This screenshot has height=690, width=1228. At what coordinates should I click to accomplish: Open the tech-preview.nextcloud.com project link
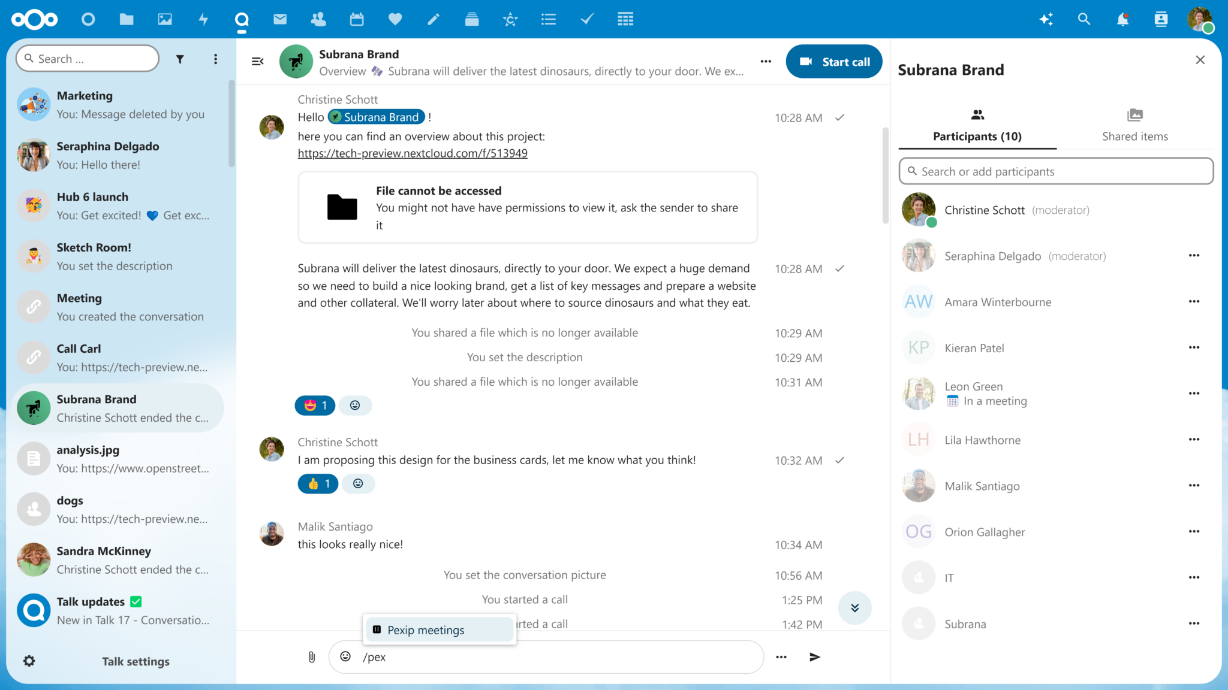(412, 153)
